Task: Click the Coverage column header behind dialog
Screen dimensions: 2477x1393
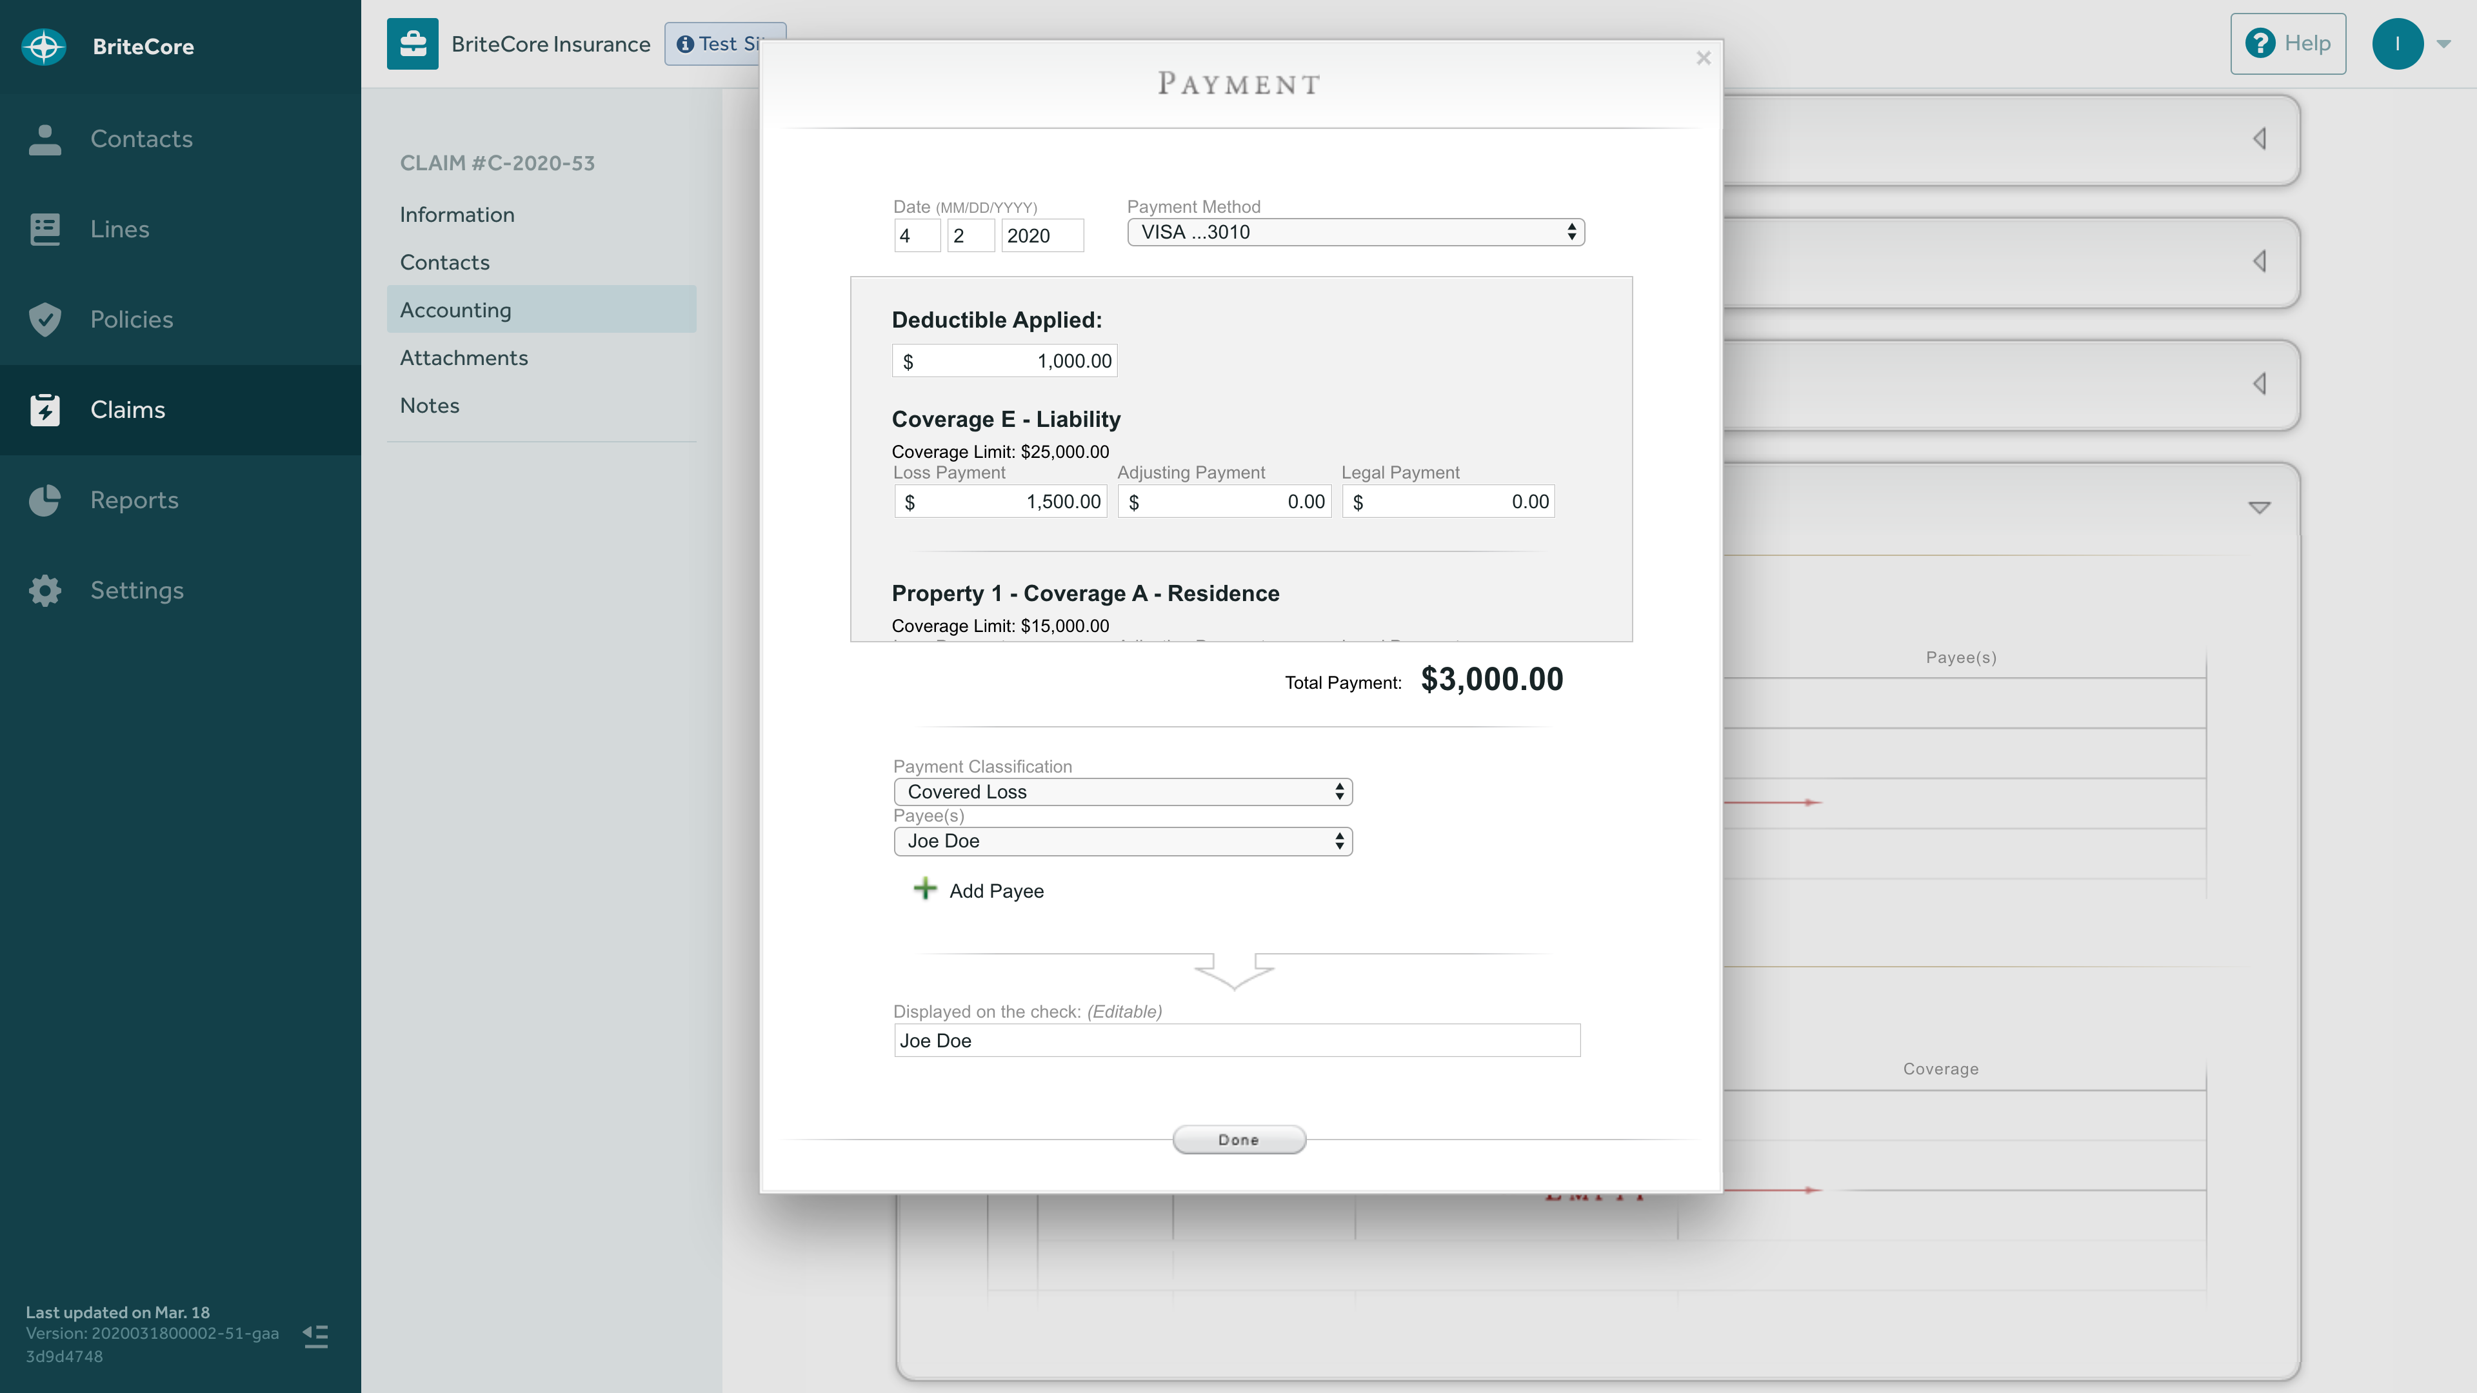Action: pos(1940,1069)
